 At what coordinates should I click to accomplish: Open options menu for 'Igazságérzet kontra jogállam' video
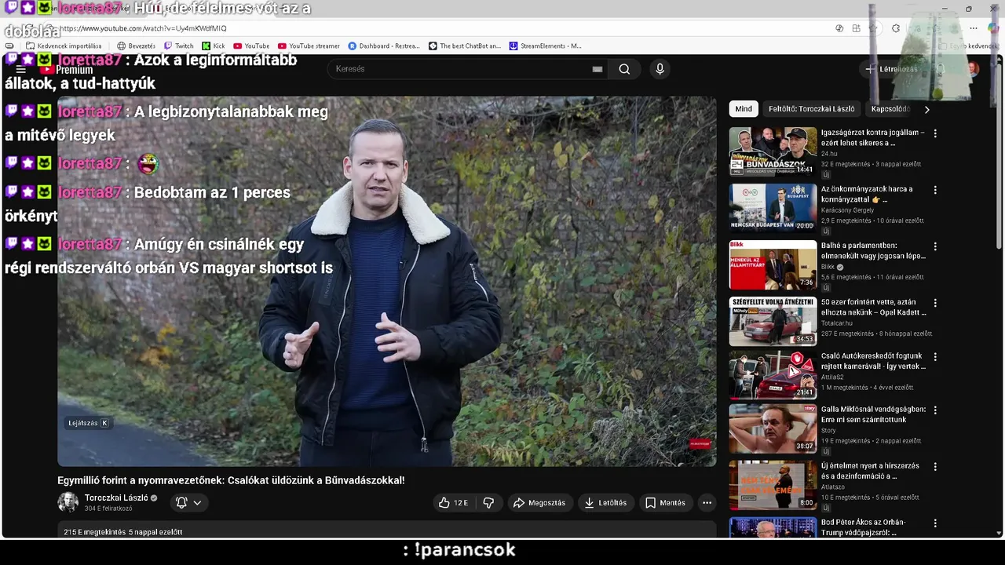935,133
